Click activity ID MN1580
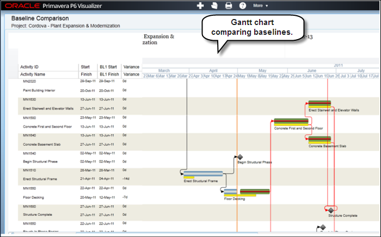The height and width of the screenshot is (237, 381). [29, 118]
